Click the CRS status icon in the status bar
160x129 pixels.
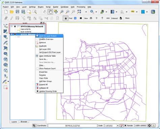tap(149, 126)
